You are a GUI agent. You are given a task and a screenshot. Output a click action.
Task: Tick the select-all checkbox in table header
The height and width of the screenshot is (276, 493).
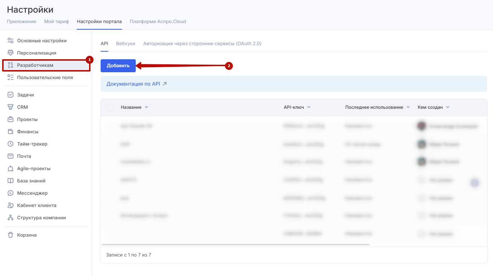point(110,107)
